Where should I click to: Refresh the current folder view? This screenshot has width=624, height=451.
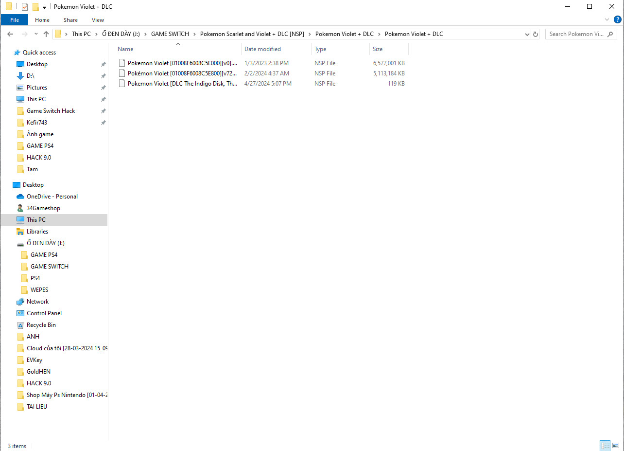pos(536,34)
